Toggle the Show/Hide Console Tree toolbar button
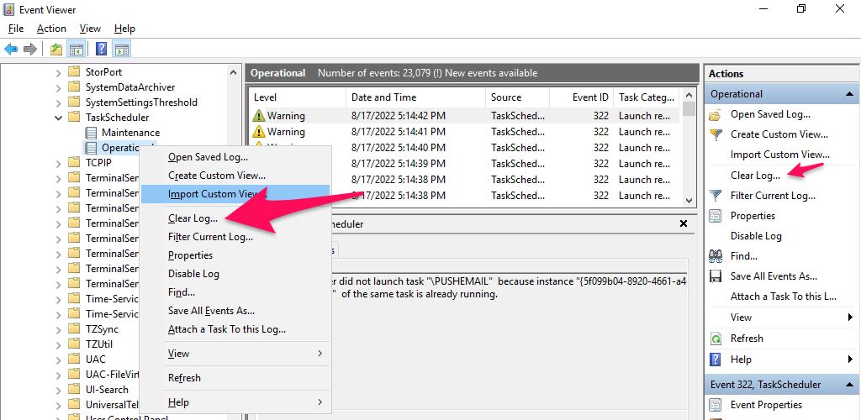Viewport: 861px width, 420px height. [77, 49]
